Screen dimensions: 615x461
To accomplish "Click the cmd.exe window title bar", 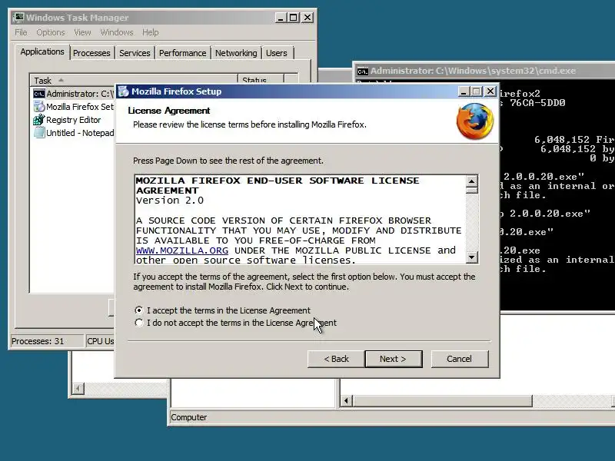I will 485,71.
